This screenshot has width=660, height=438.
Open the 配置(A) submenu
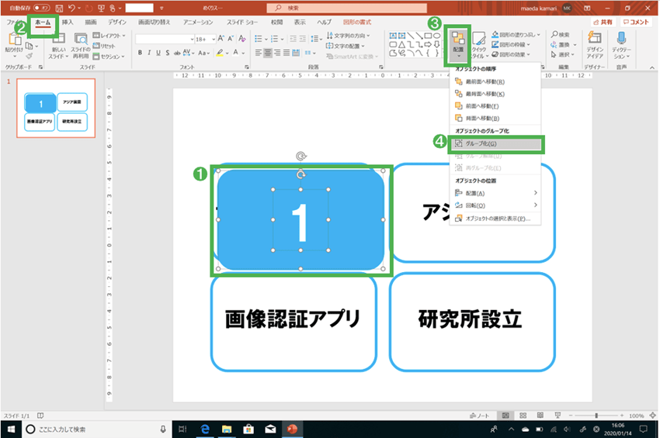click(x=495, y=193)
